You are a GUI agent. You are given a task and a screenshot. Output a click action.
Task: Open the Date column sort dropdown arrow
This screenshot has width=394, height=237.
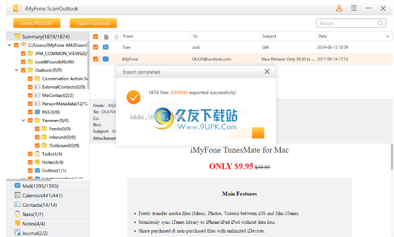[x=388, y=37]
